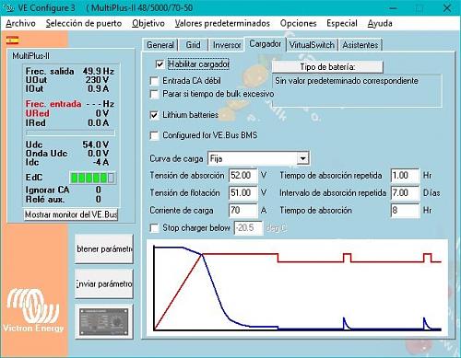This screenshot has height=358, width=461.
Task: Click the Corriente de carga field
Action: tap(243, 211)
